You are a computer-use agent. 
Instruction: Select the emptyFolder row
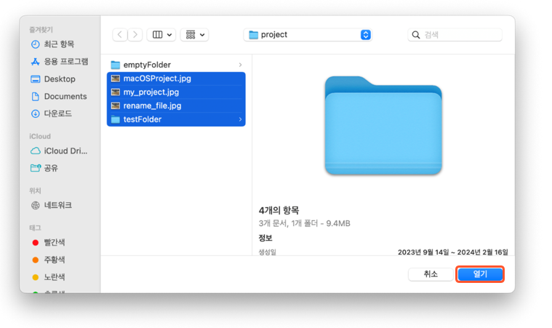(x=176, y=65)
